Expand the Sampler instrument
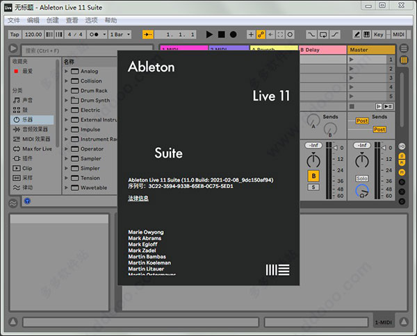This screenshot has width=417, height=336. [x=66, y=158]
